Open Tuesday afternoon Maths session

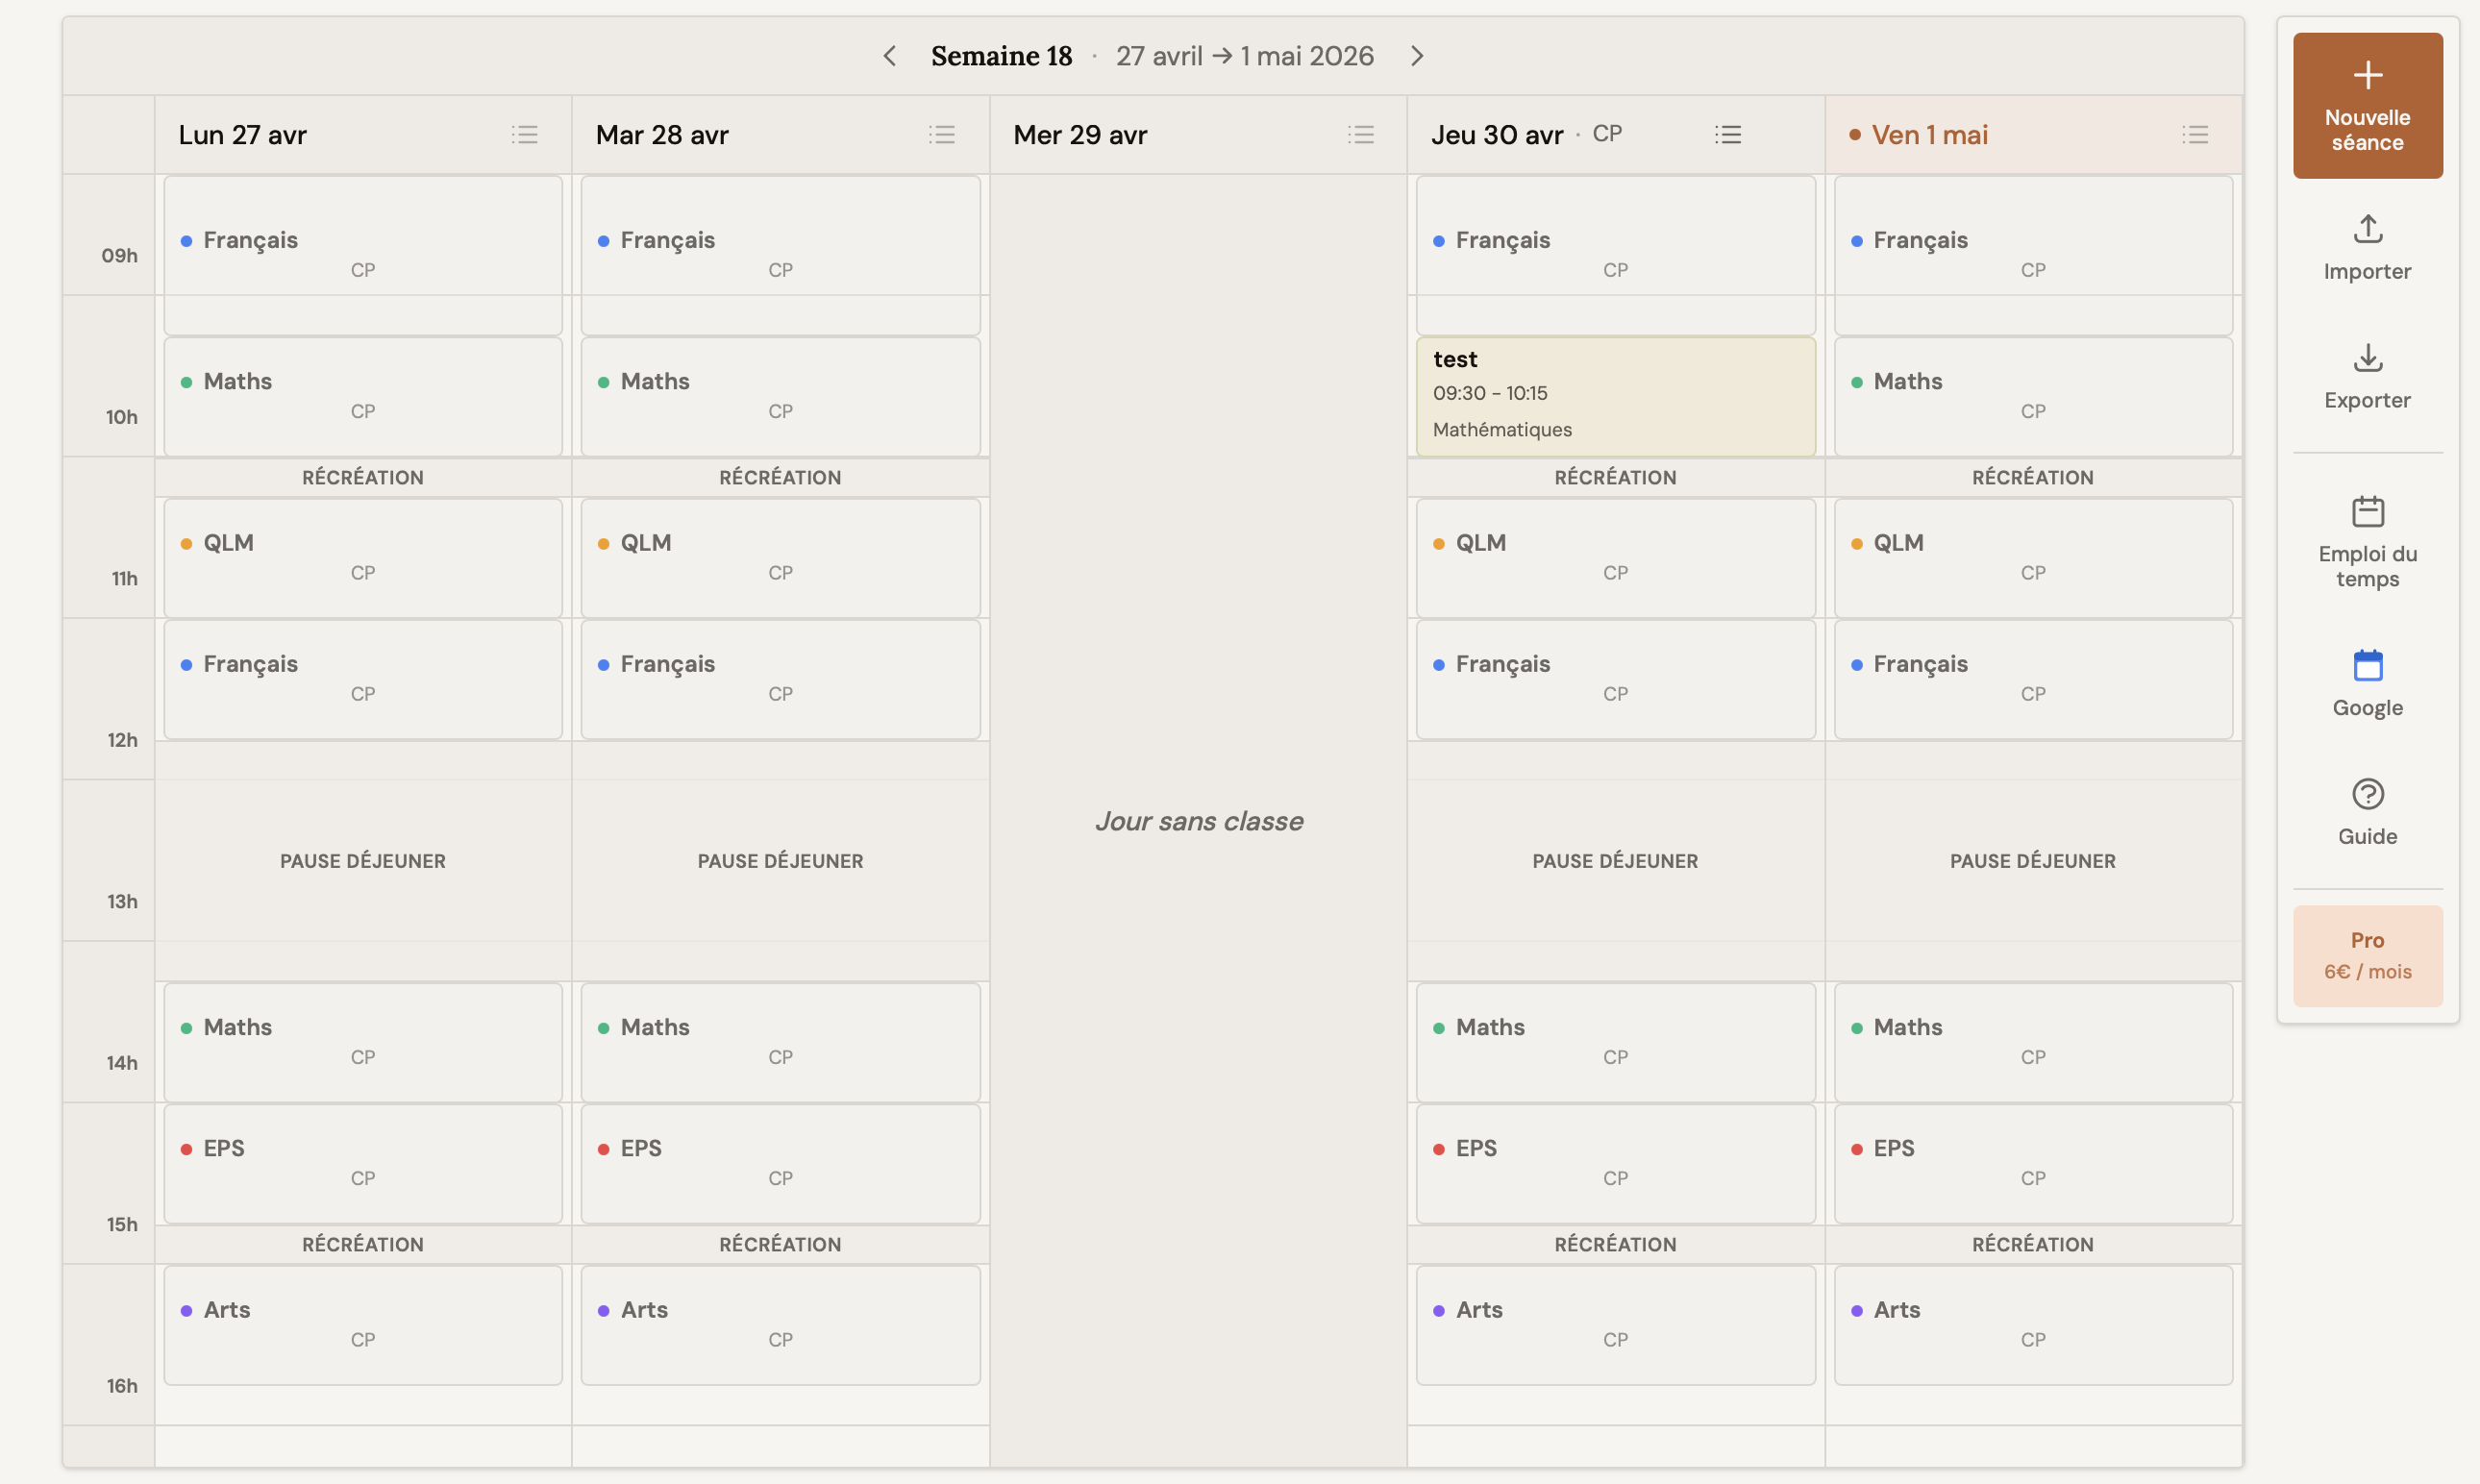[780, 1043]
